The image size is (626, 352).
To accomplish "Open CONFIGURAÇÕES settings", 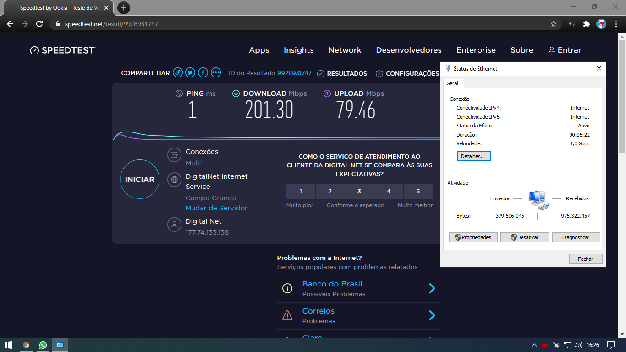I will click(x=407, y=73).
